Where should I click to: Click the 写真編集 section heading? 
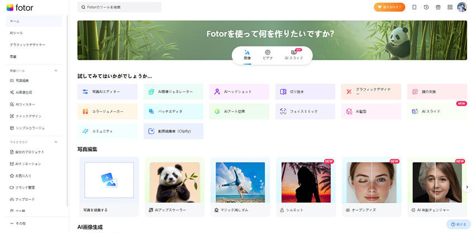(x=87, y=149)
